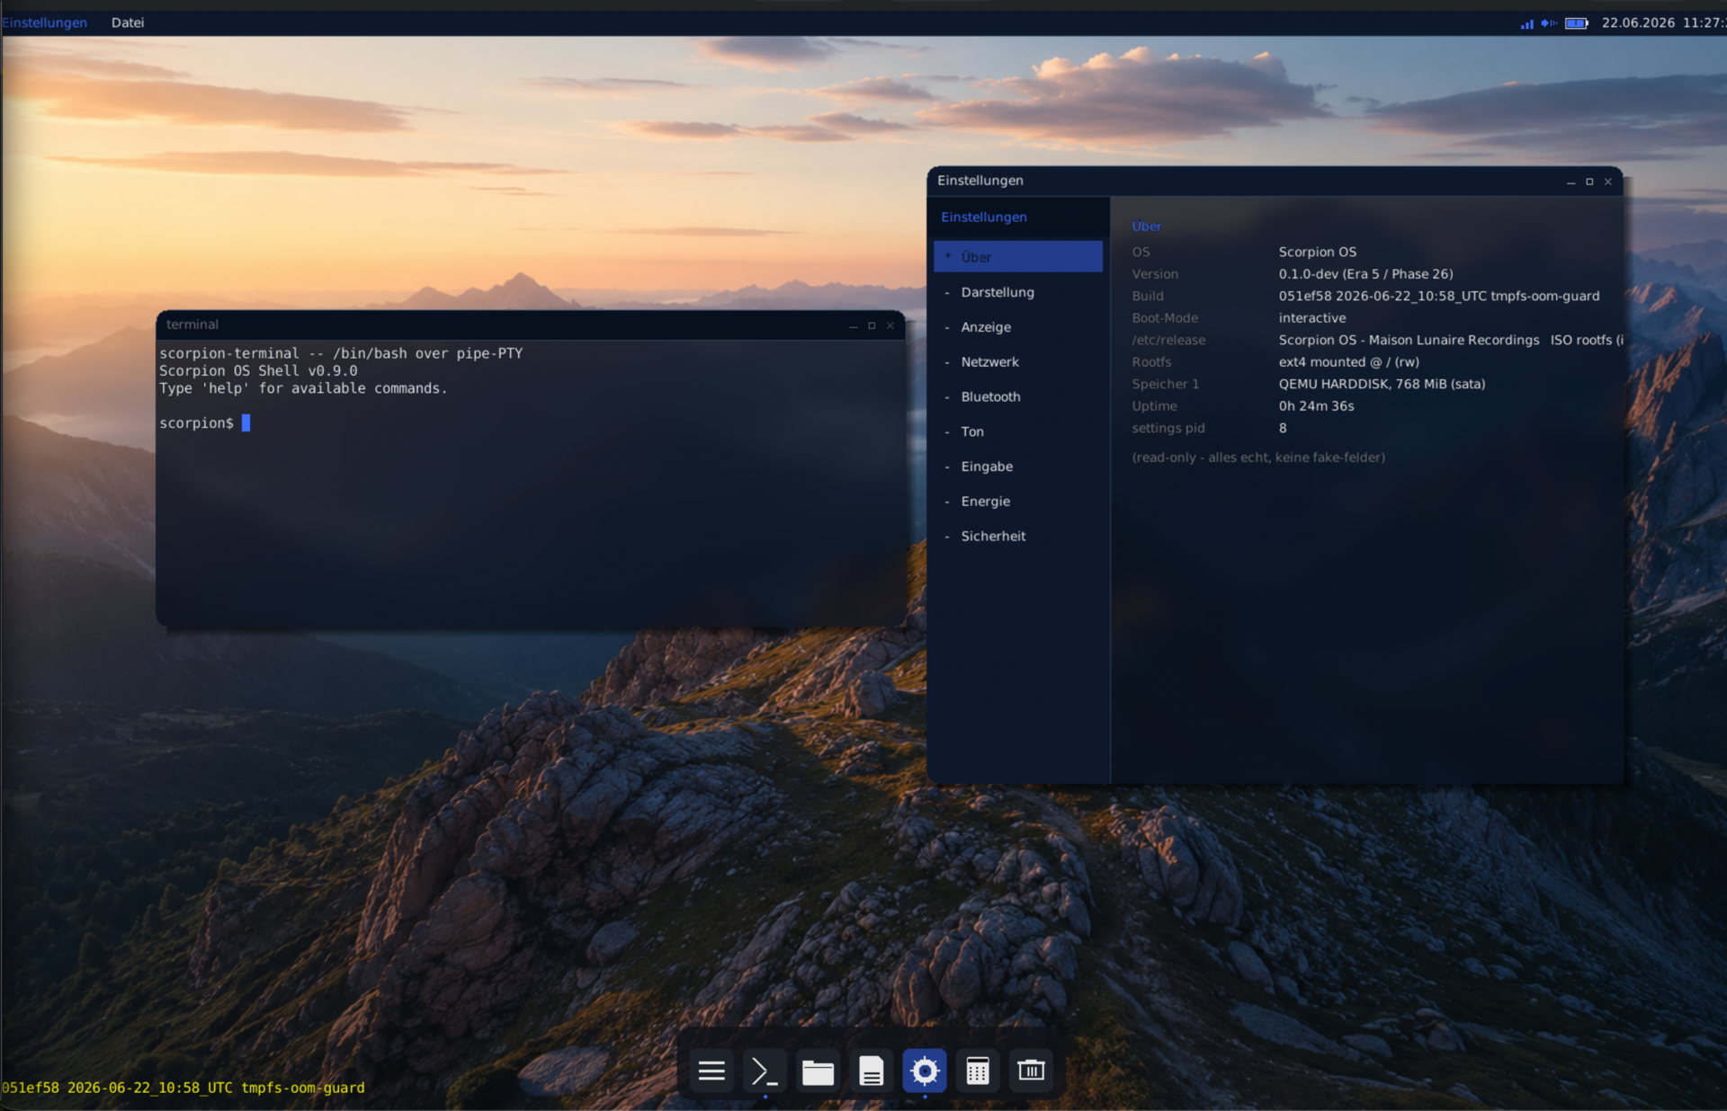Click the volume icon in the top bar
This screenshot has width=1727, height=1111.
(x=1549, y=23)
